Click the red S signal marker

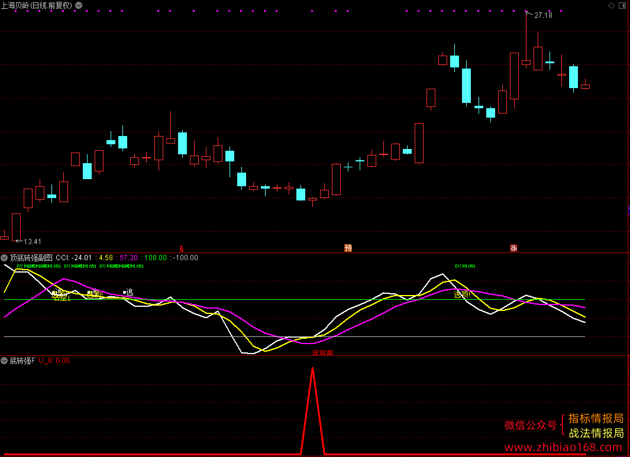pos(181,248)
